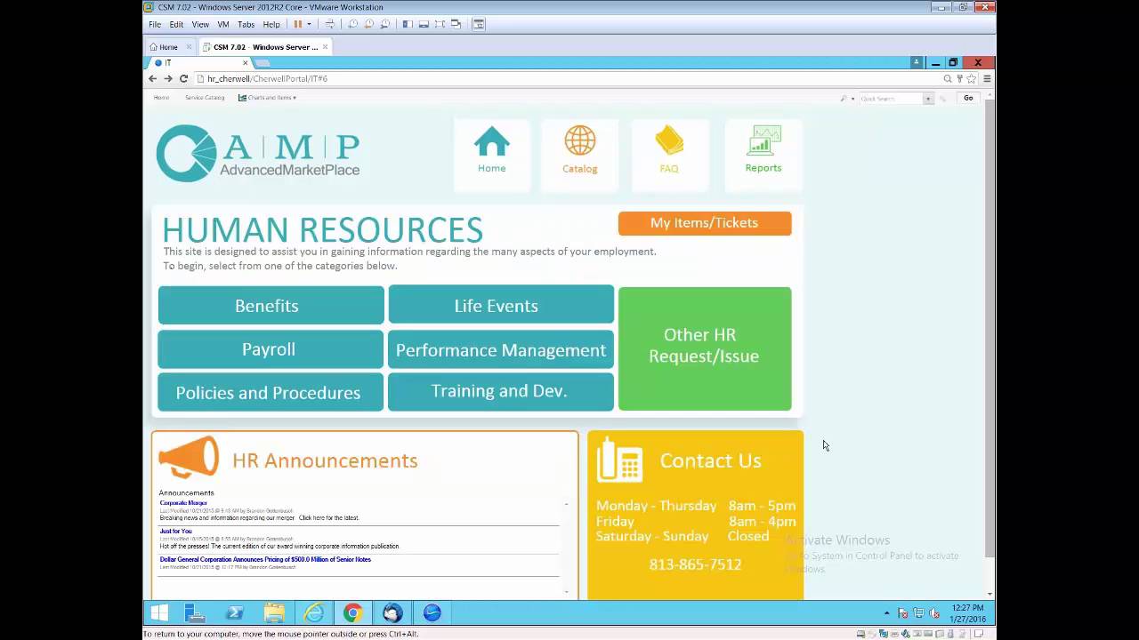The width and height of the screenshot is (1139, 640).
Task: Open the Quick Search dropdown arrow
Action: tap(928, 99)
